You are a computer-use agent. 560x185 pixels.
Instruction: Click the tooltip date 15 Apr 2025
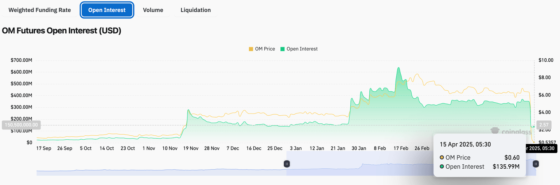[465, 144]
